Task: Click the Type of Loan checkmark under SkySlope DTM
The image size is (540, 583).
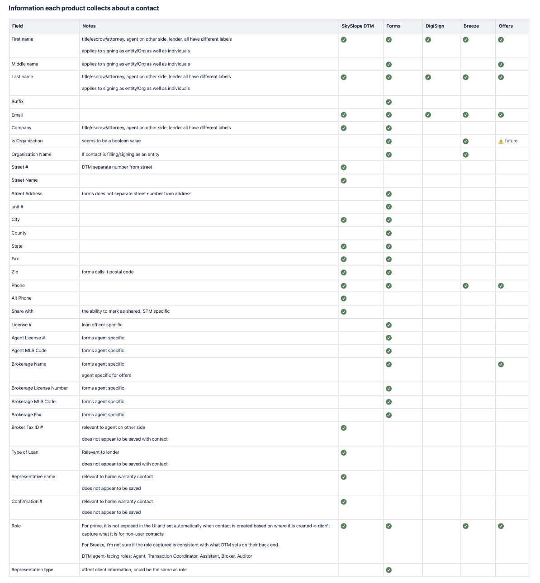Action: tap(344, 452)
